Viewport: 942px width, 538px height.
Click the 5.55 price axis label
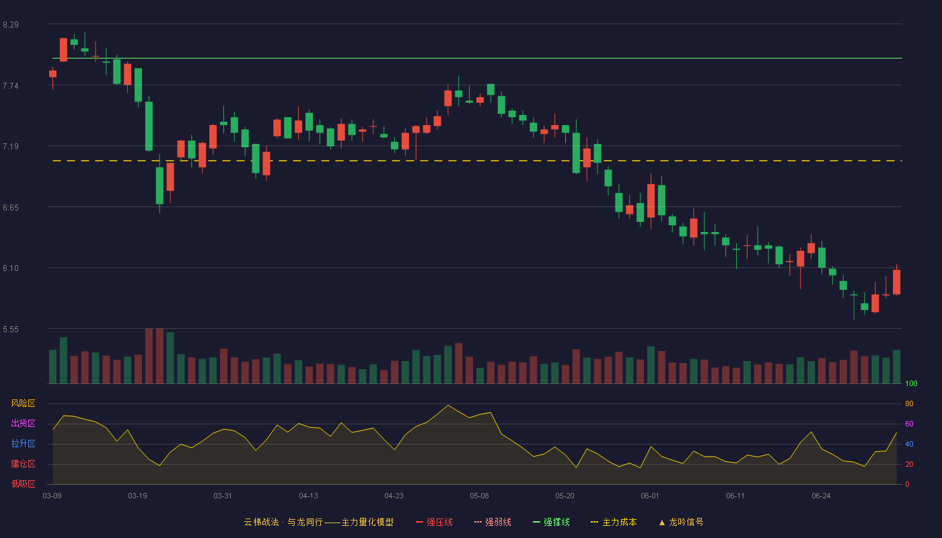(11, 330)
